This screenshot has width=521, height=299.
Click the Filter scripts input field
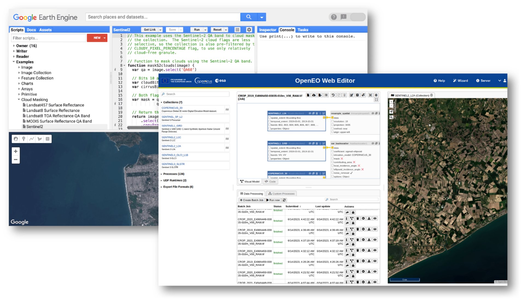(x=48, y=38)
